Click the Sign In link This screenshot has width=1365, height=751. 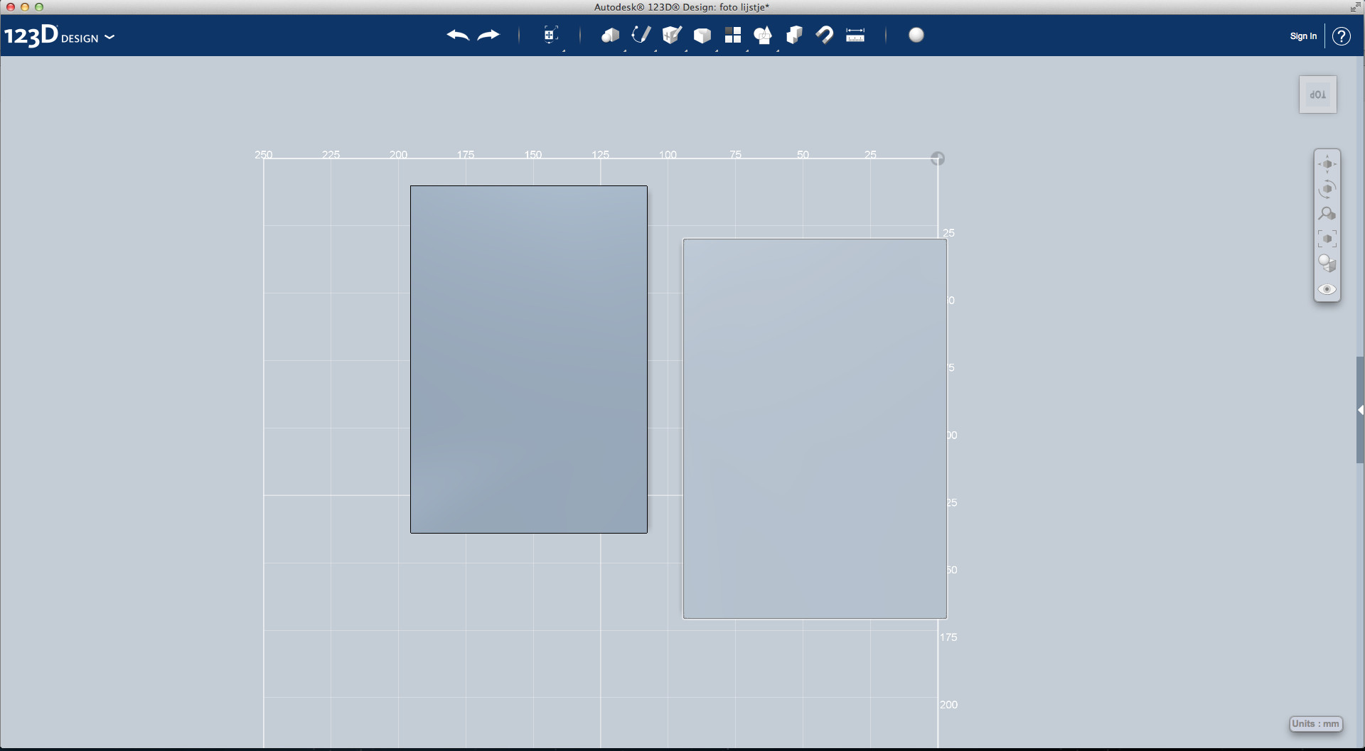click(x=1303, y=36)
